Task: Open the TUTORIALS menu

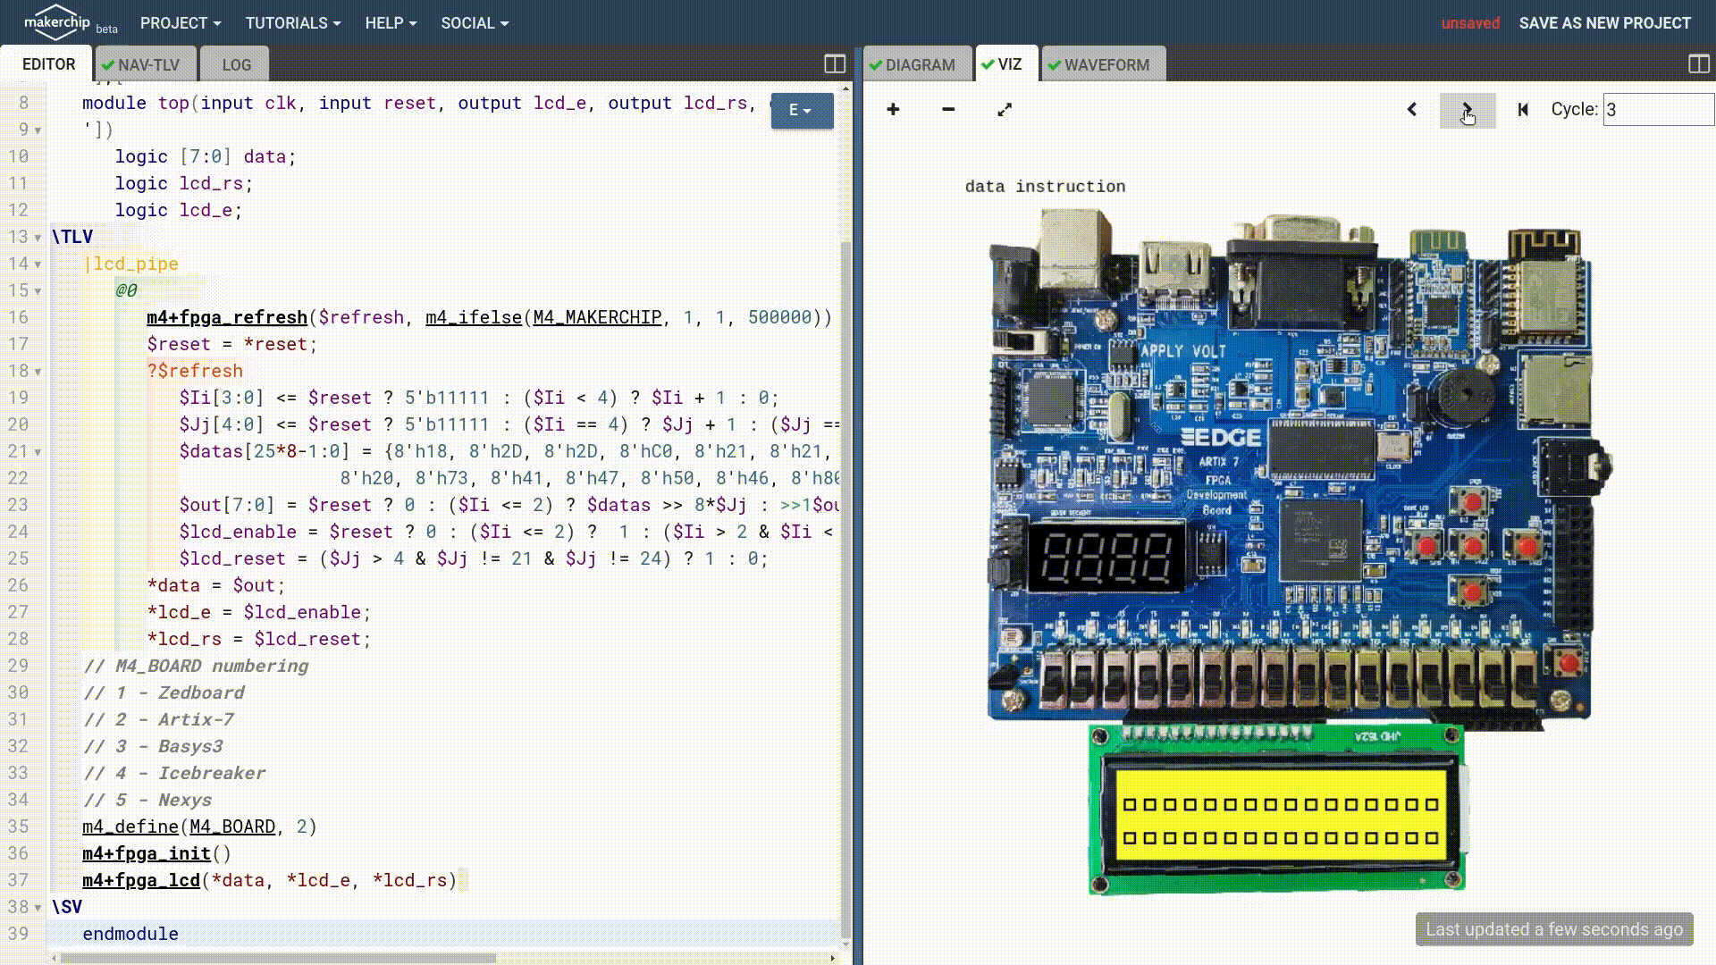Action: [292, 22]
